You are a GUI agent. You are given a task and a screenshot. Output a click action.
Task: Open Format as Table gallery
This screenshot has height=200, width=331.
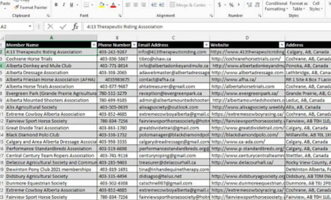click(x=298, y=6)
